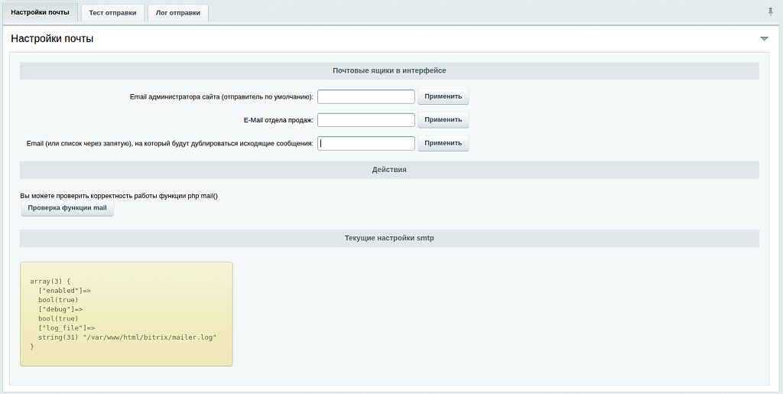Apply the duplicate messages email setting
The width and height of the screenshot is (783, 394).
click(443, 143)
